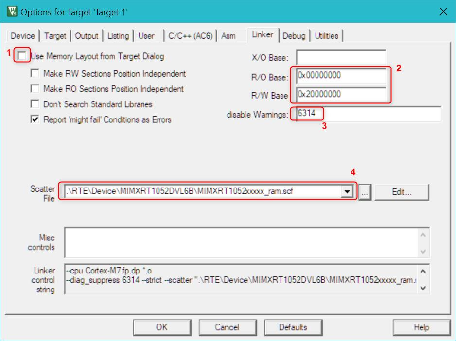Screen dimensions: 456x341
Task: Close the Options for Target dialog
Action: [x=443, y=12]
